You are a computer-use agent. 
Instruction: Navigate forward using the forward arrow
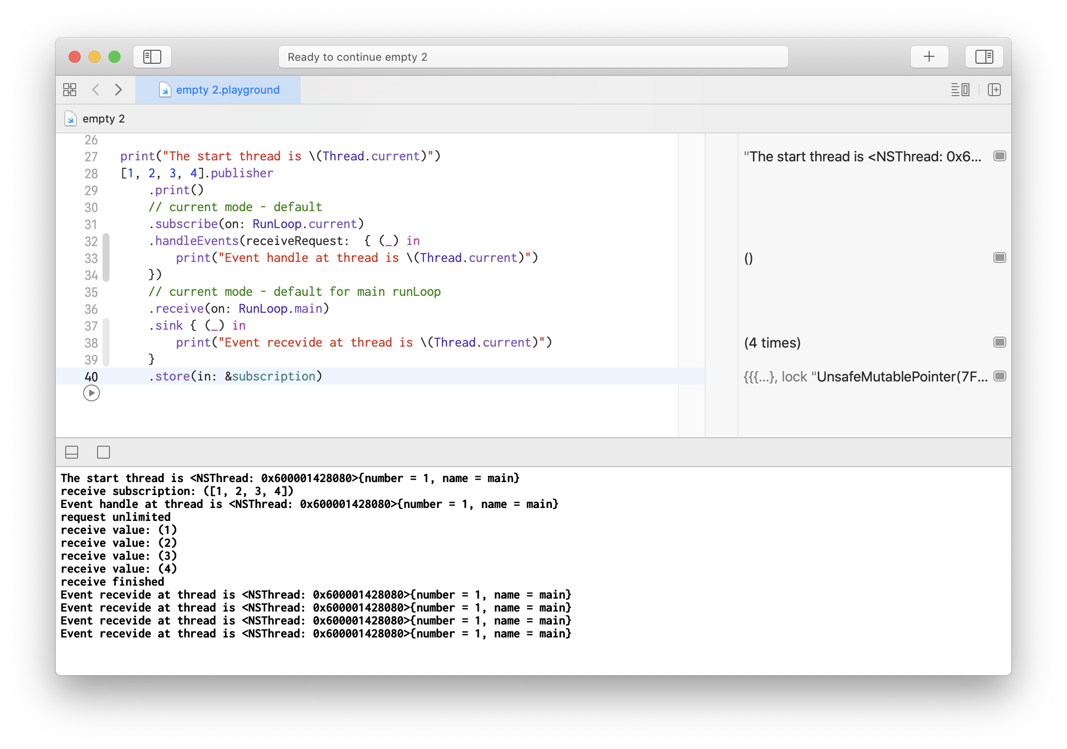pos(118,89)
